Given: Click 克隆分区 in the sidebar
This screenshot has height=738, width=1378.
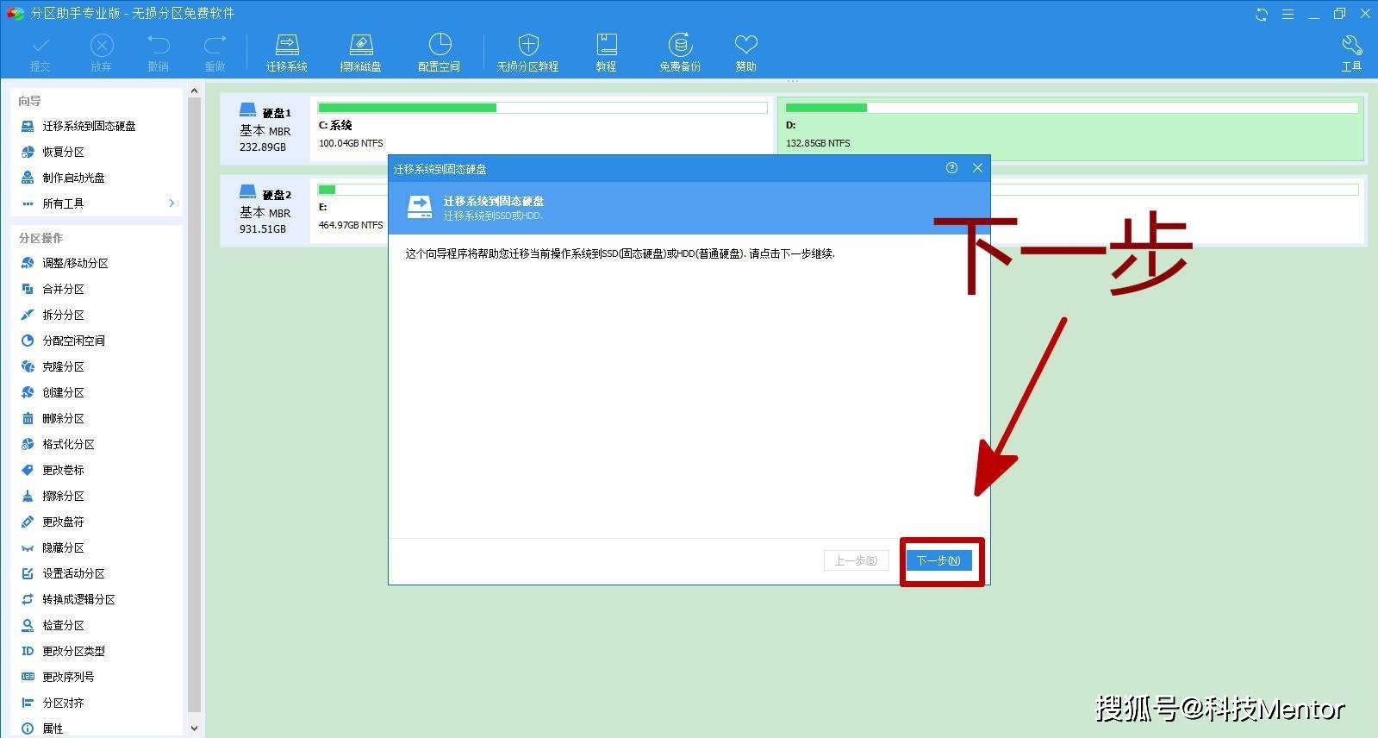Looking at the screenshot, I should [63, 366].
